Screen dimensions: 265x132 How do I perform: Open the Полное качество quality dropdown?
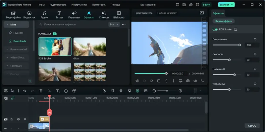tap(167, 13)
